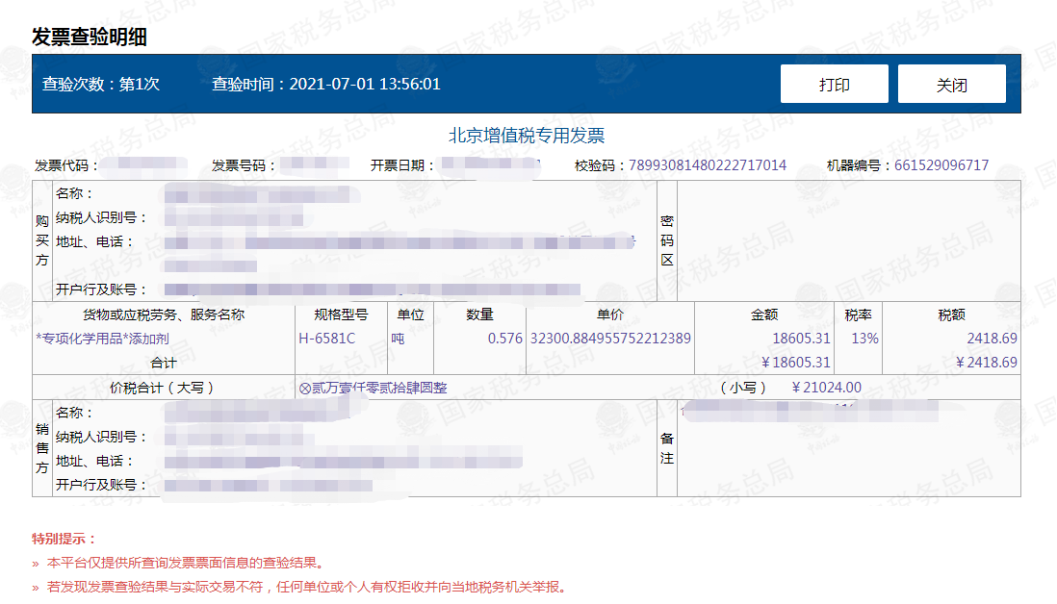Image resolution: width=1057 pixels, height=604 pixels.
Task: Click the 查验次数：第1次 text
Action: [101, 85]
